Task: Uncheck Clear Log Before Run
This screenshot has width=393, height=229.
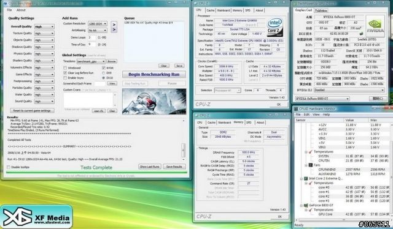Action: (x=65, y=73)
